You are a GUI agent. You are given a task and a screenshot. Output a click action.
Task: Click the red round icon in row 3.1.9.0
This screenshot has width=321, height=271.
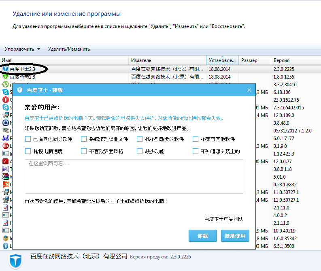pyautogui.click(x=6, y=146)
